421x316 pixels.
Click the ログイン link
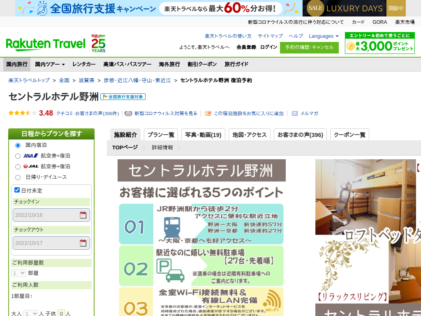[269, 47]
